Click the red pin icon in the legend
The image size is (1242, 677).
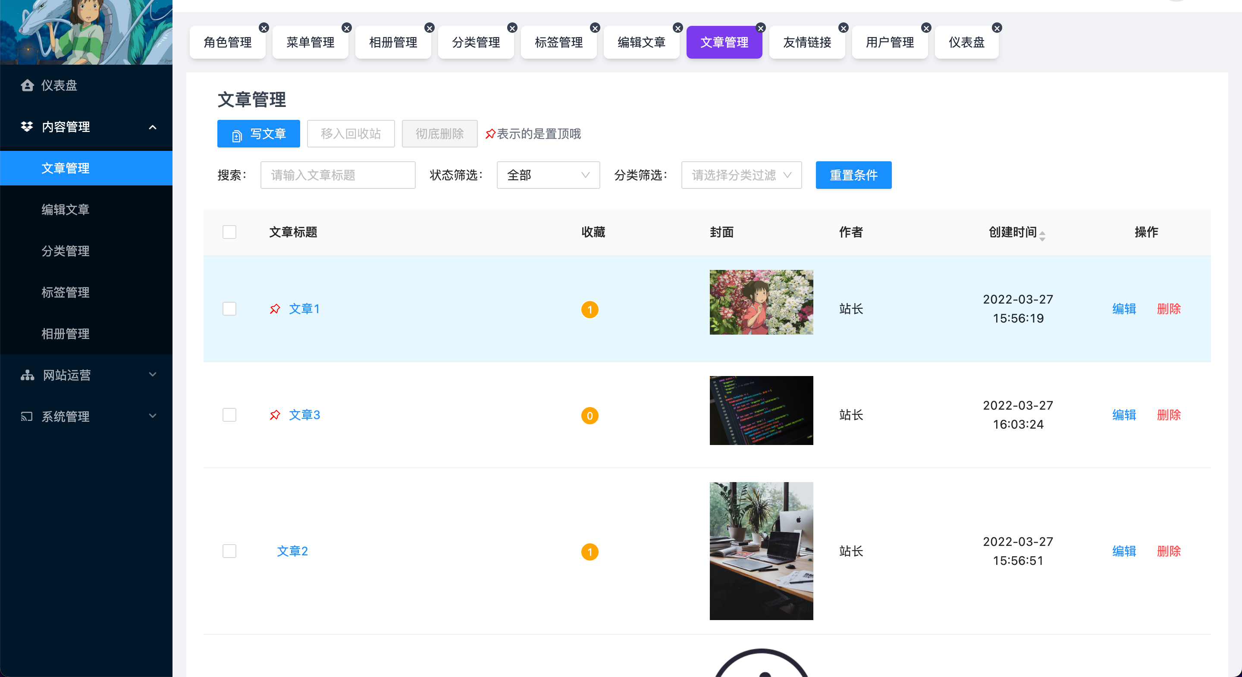pos(490,134)
